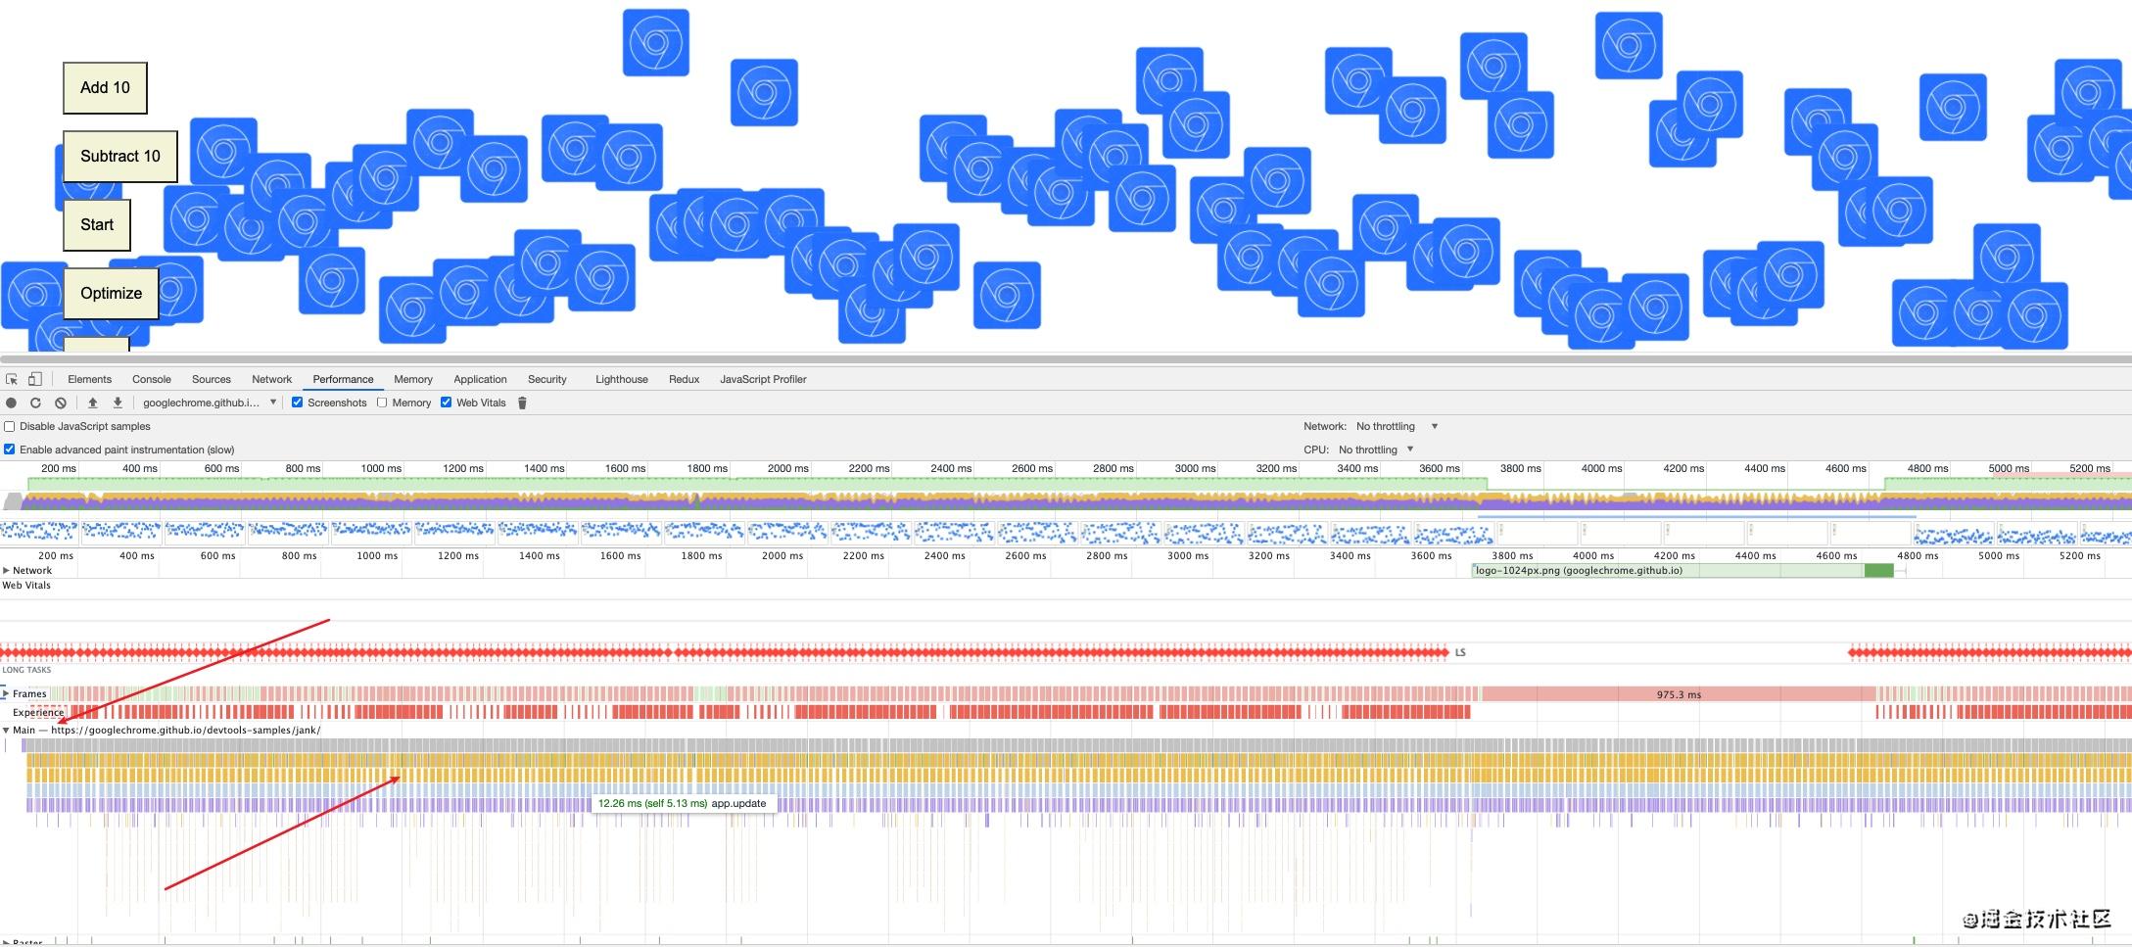Image resolution: width=2132 pixels, height=947 pixels.
Task: Switch to the Elements tab
Action: [x=89, y=379]
